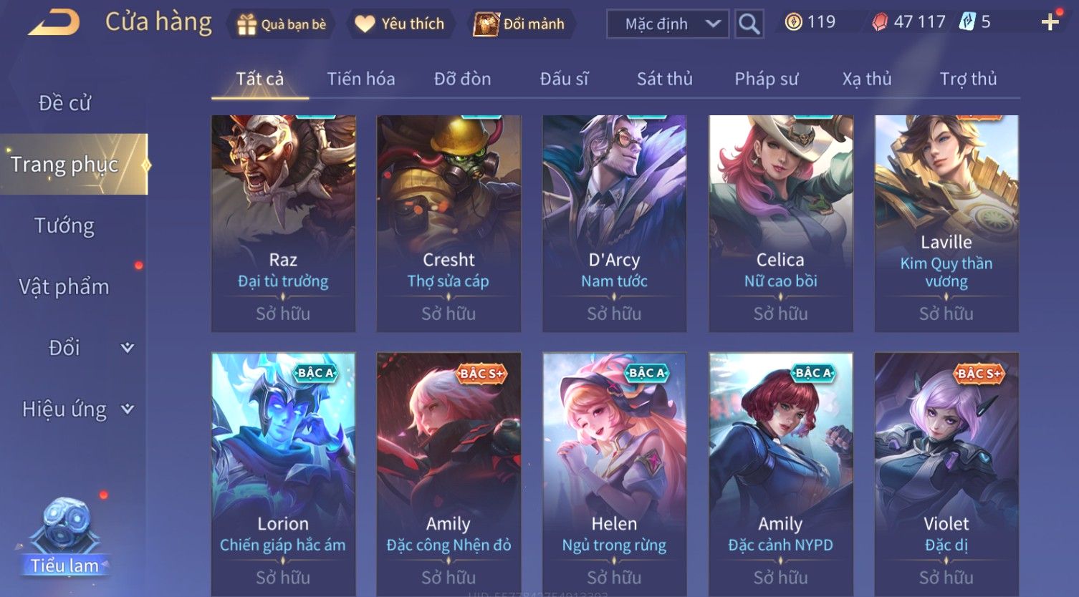
Task: Select Violet Đặc dị skin card
Action: [x=946, y=474]
